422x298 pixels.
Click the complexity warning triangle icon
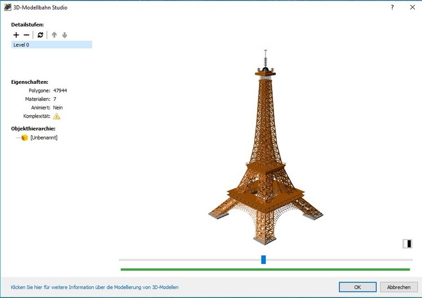click(56, 116)
